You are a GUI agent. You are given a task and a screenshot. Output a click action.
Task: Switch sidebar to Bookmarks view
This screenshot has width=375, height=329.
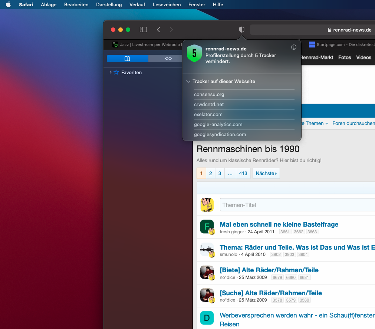[x=127, y=59]
